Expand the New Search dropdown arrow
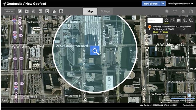This screenshot has height=110, width=196. point(163,4)
